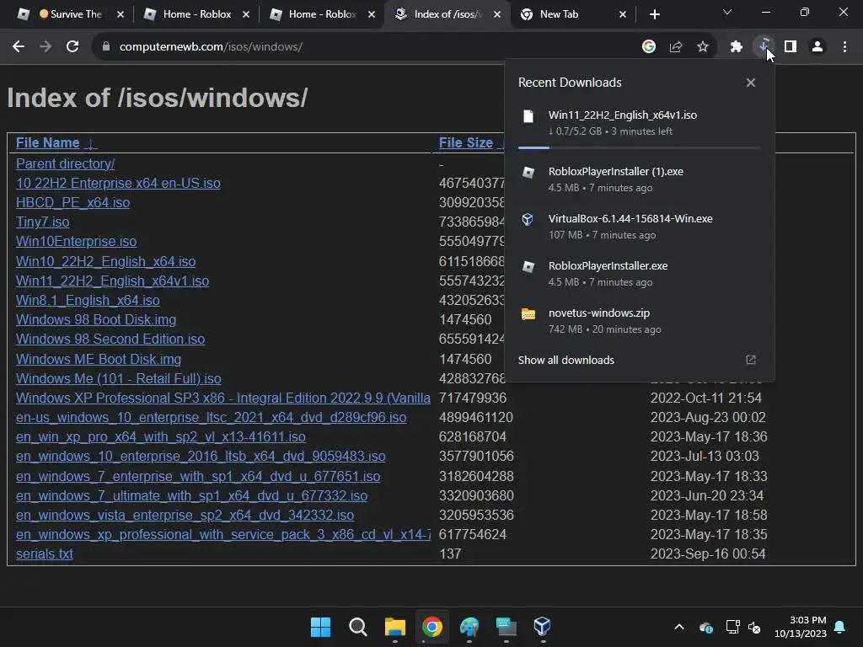This screenshot has width=863, height=647.
Task: Open the Windows Start menu
Action: 321,627
